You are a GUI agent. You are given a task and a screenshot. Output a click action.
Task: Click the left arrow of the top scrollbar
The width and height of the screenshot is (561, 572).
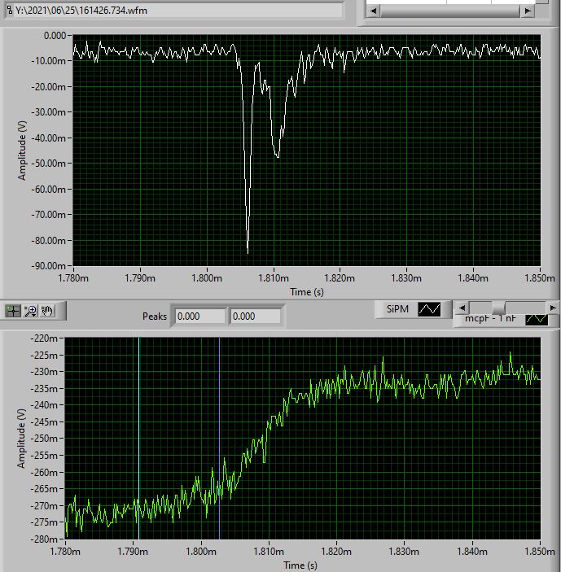tap(373, 11)
